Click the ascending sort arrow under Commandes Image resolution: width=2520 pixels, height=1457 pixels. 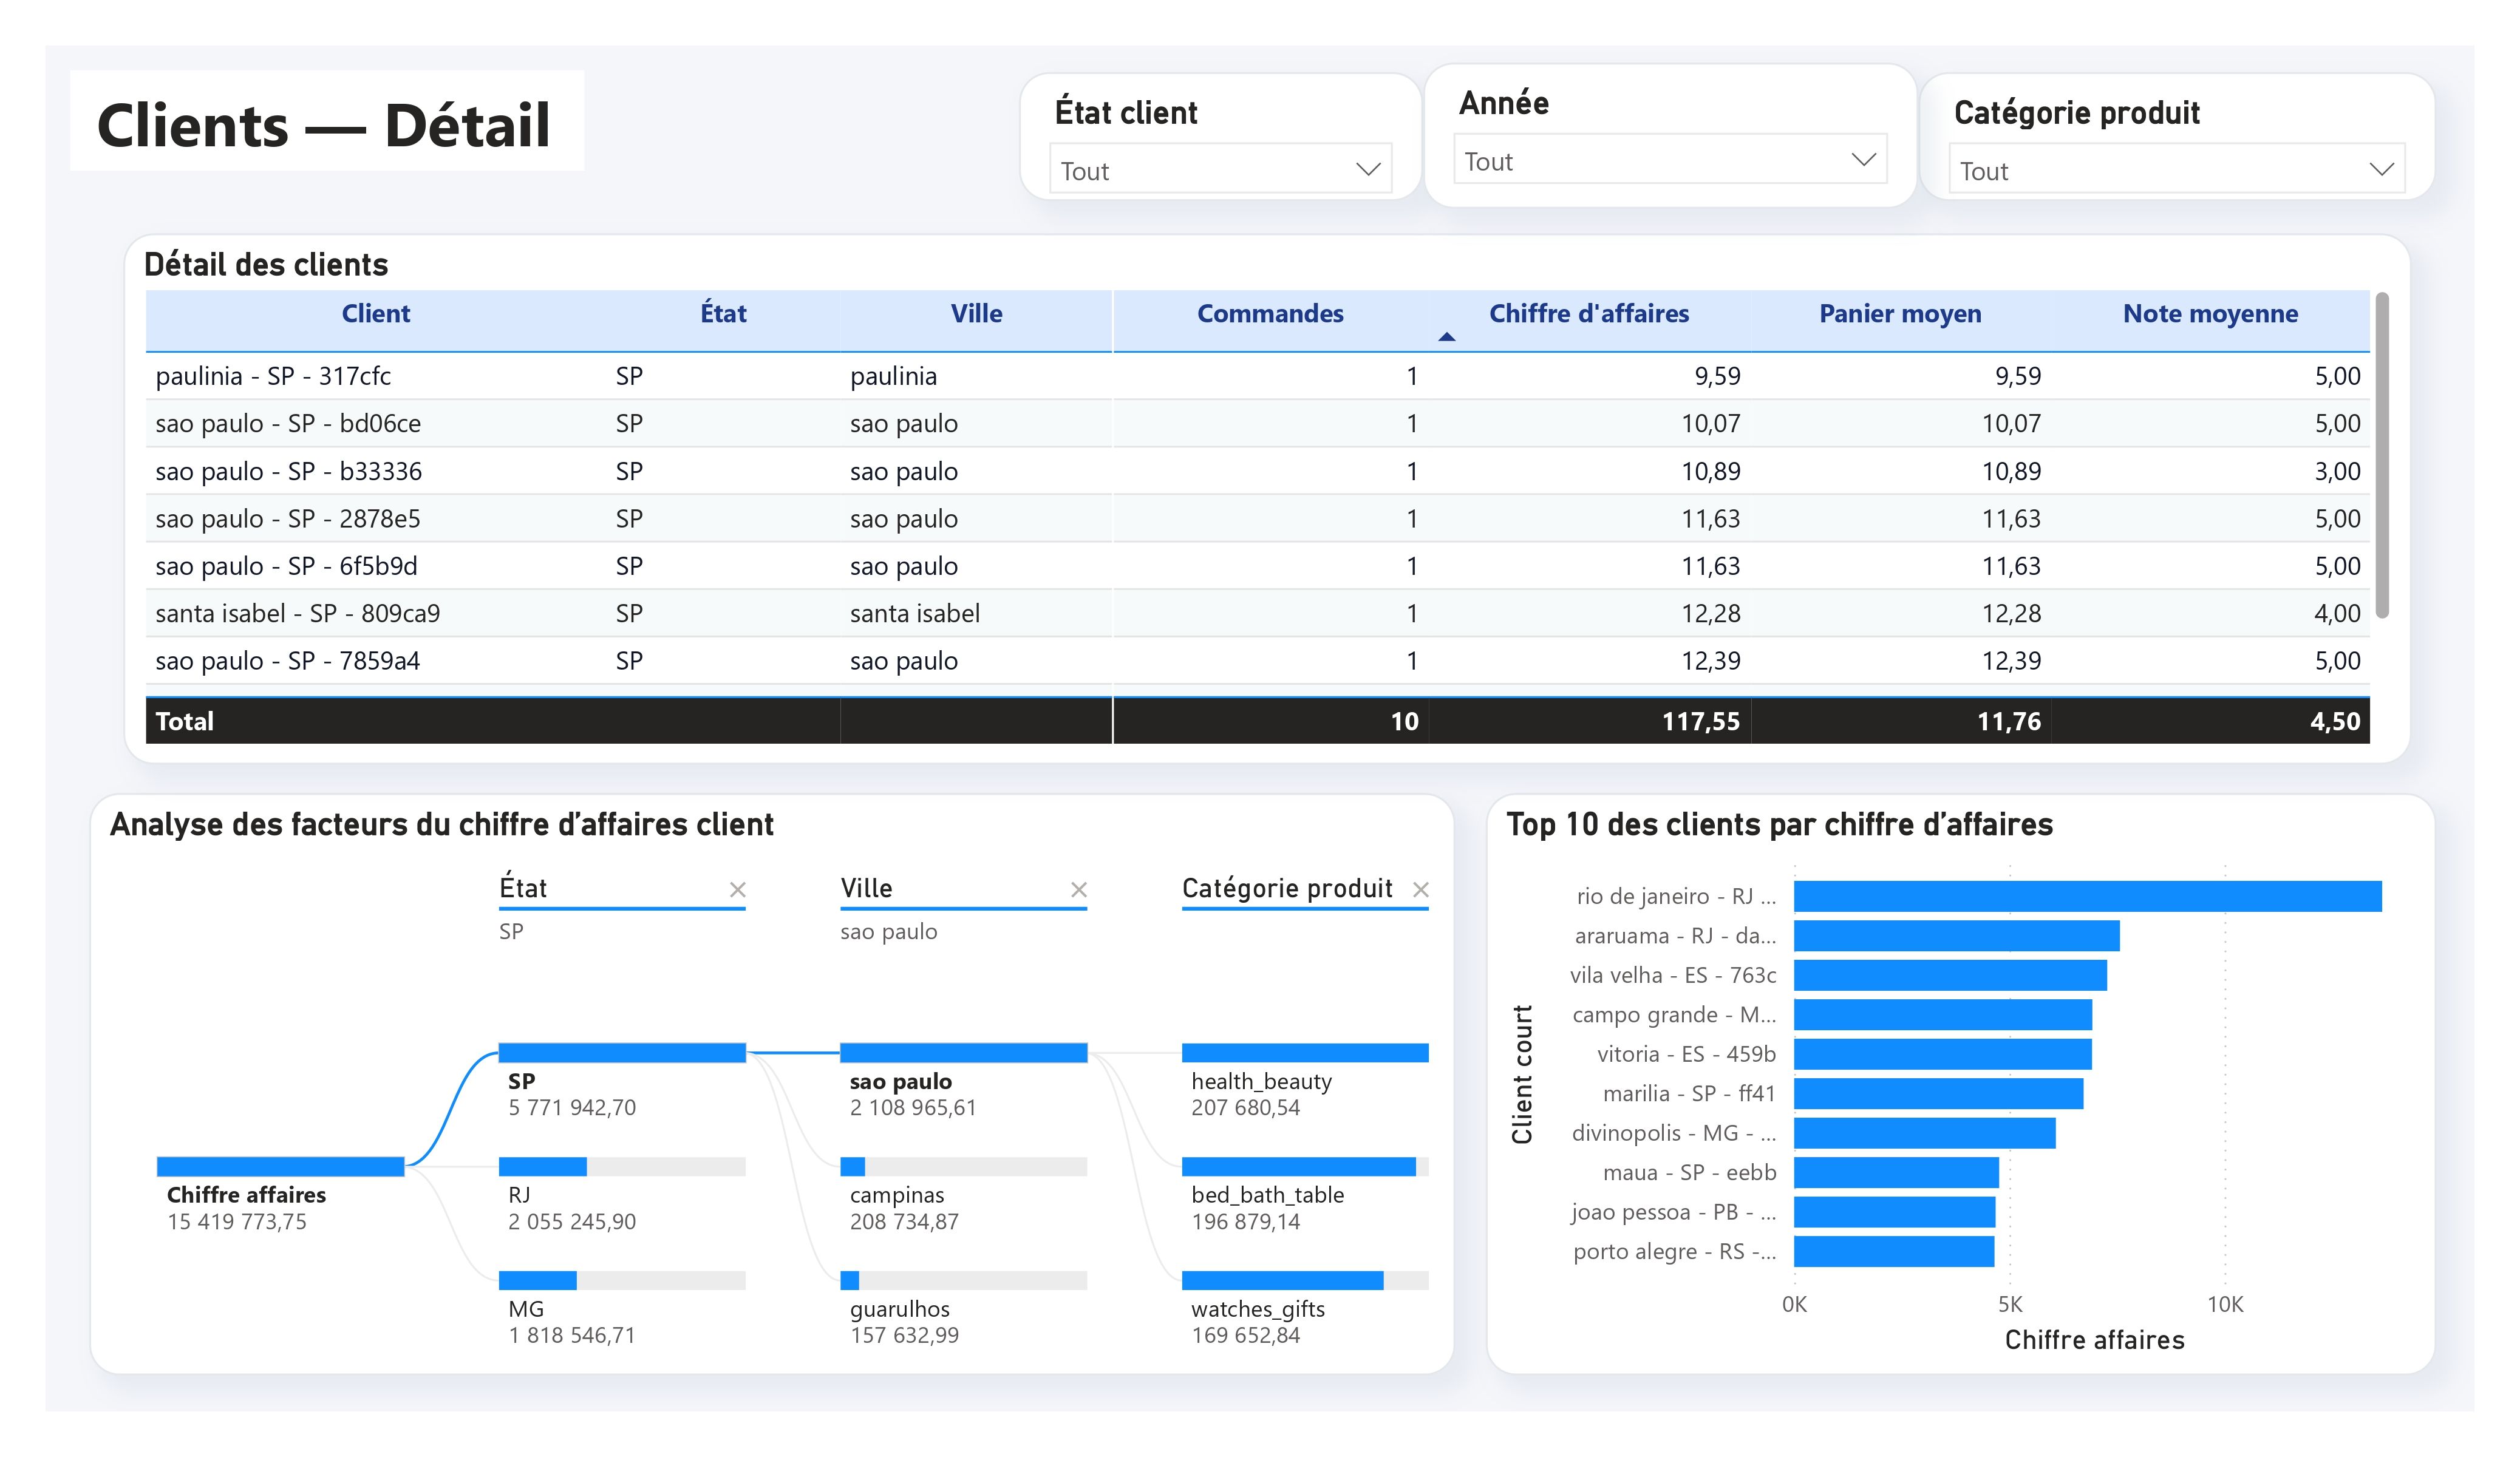1446,337
